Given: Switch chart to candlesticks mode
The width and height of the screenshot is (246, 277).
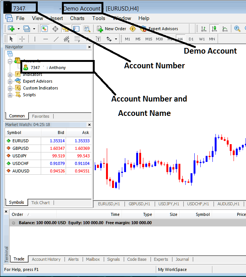Looking at the screenshot, I should 214,29.
